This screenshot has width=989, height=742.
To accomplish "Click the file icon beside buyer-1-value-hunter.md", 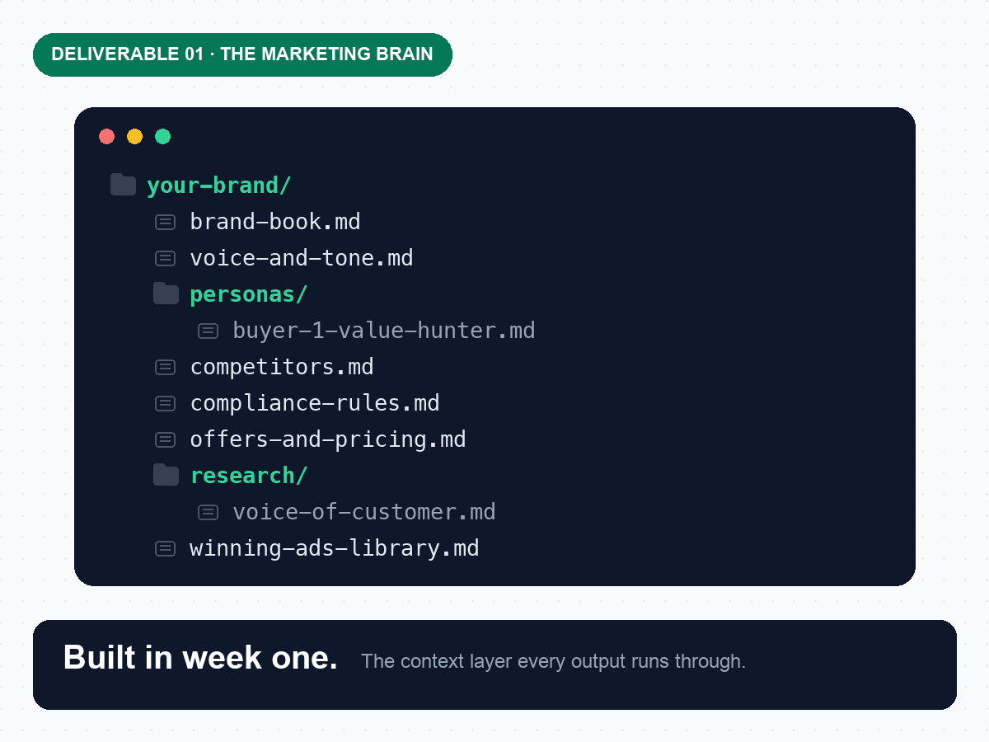I will (209, 331).
